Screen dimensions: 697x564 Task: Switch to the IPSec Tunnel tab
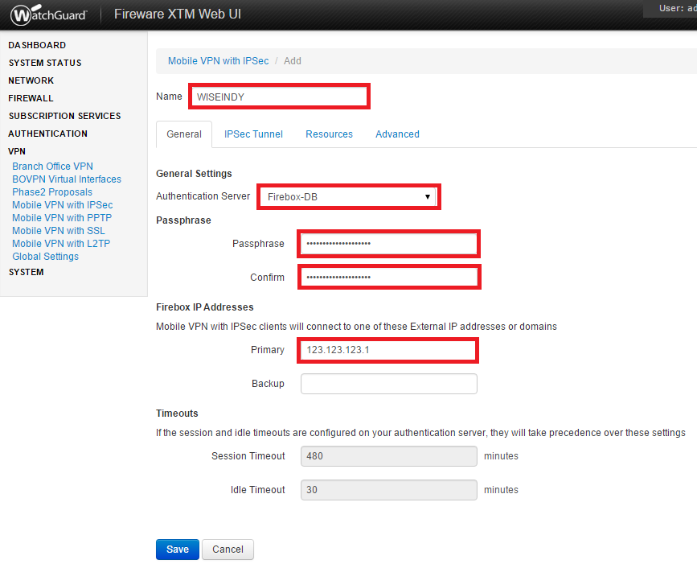[x=253, y=134]
